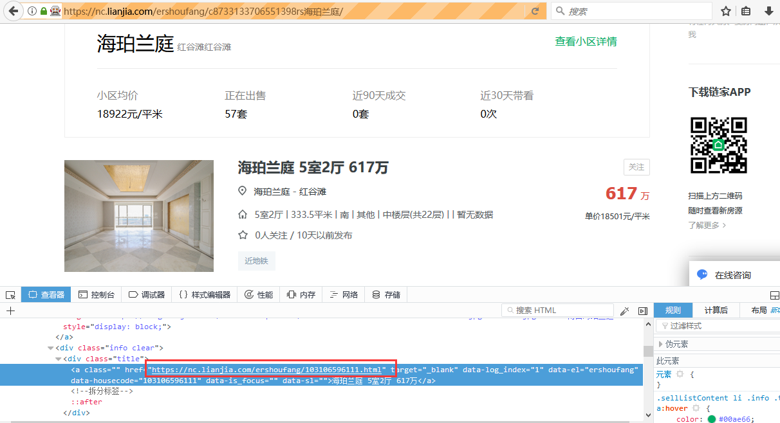Click the search magnifier icon in search box
Viewport: 780px width, 423px height.
click(560, 11)
